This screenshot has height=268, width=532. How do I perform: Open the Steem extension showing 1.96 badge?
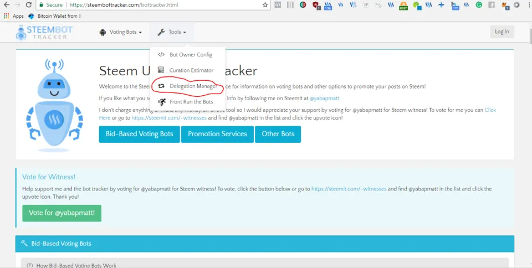click(x=328, y=6)
